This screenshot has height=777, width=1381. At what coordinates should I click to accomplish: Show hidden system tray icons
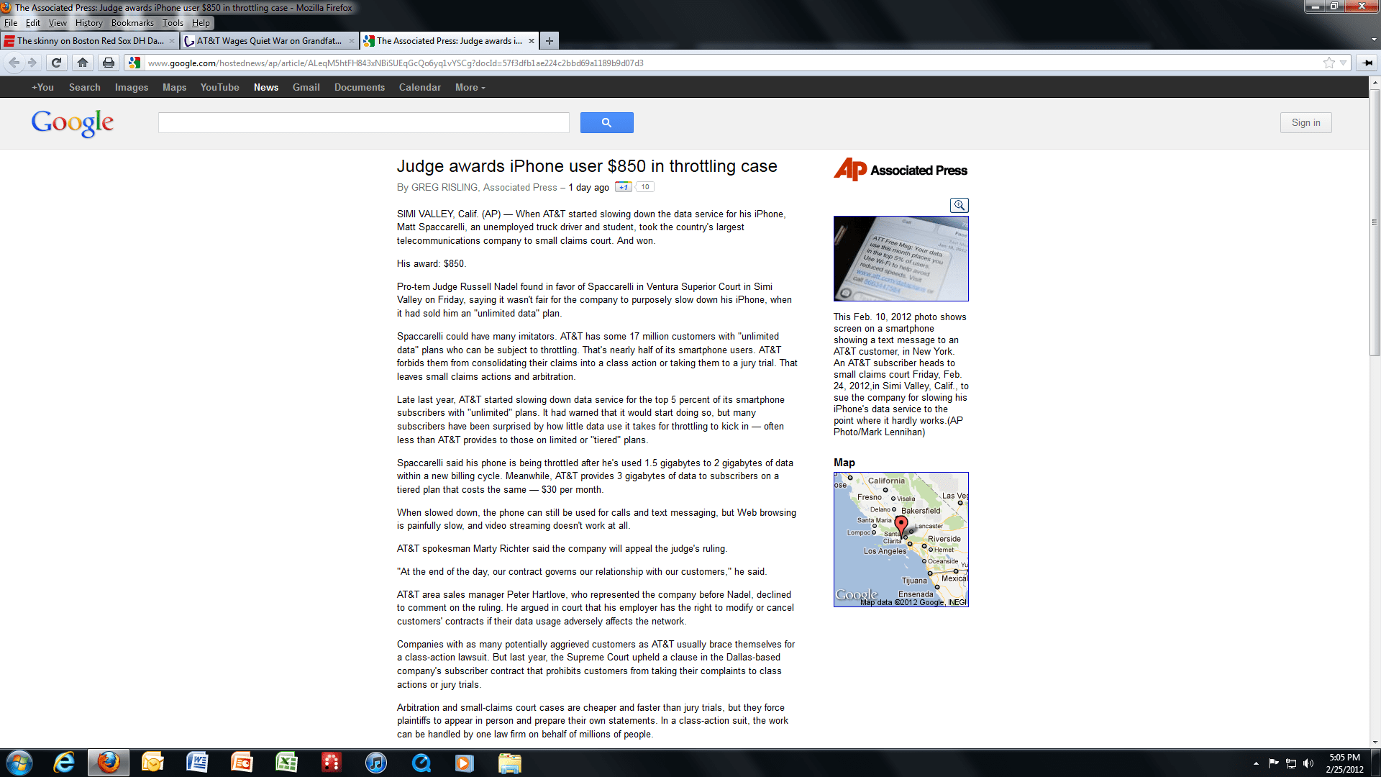(x=1256, y=763)
